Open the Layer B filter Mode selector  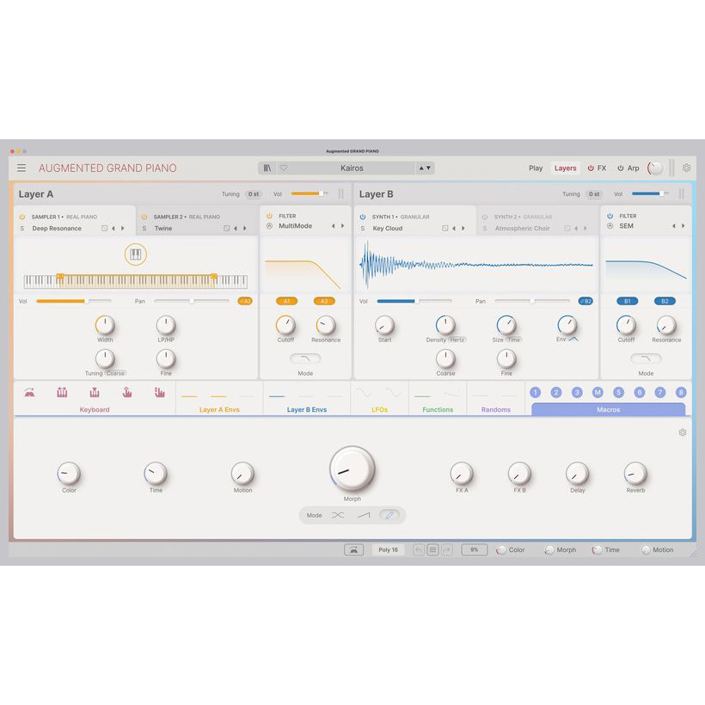[646, 359]
